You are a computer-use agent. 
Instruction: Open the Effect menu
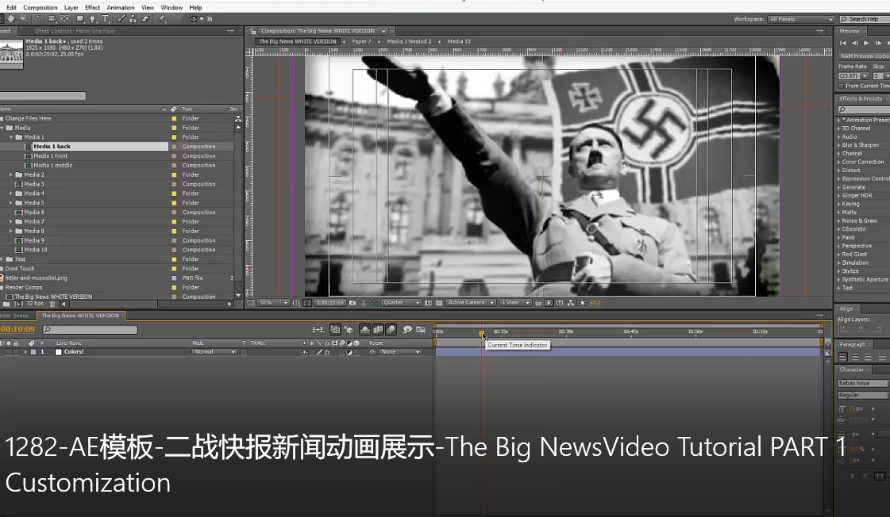coord(93,7)
